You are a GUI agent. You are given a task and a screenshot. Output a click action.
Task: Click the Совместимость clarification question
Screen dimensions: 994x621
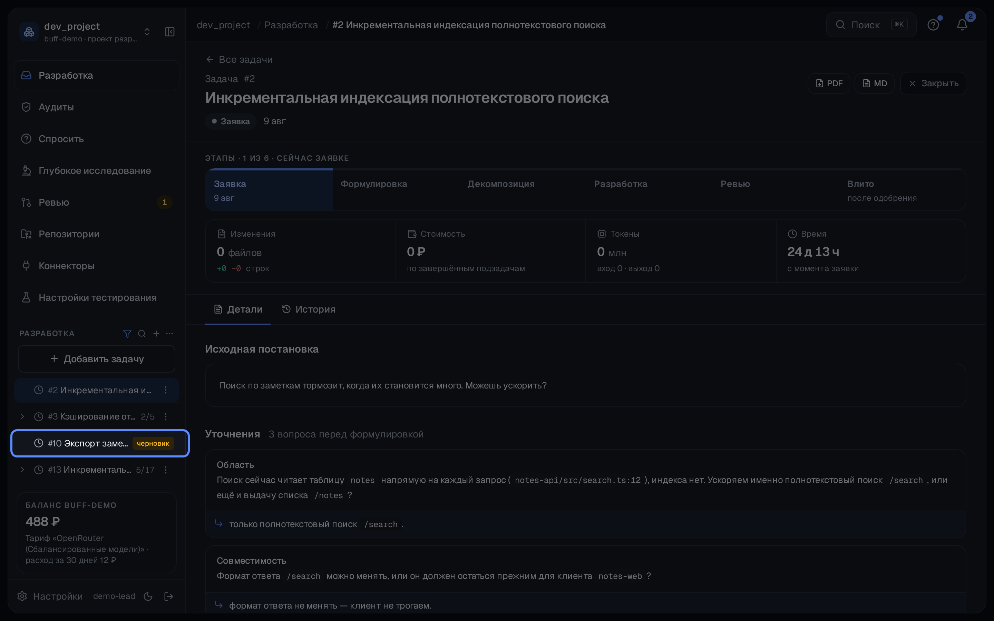(x=585, y=569)
